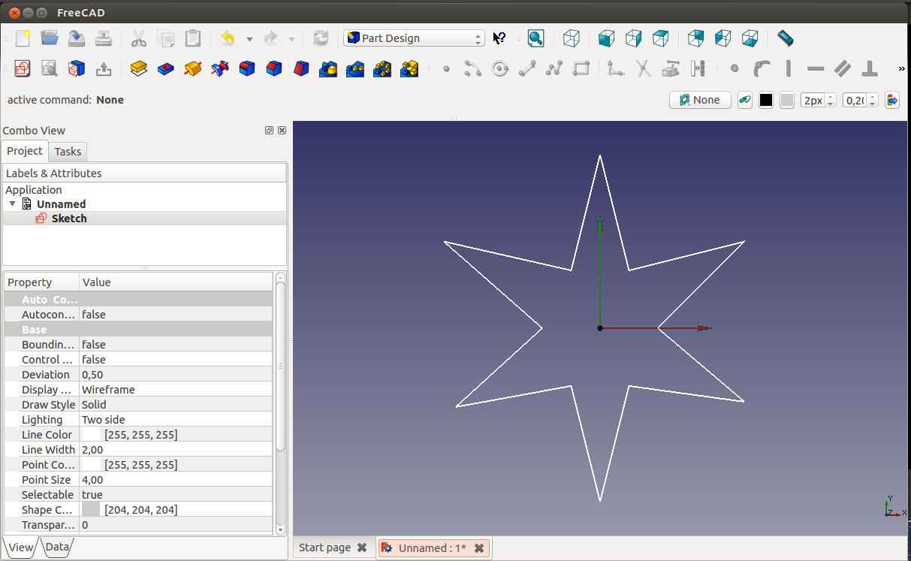Click the What's This help cursor icon
Image resolution: width=911 pixels, height=561 pixels.
tap(499, 38)
